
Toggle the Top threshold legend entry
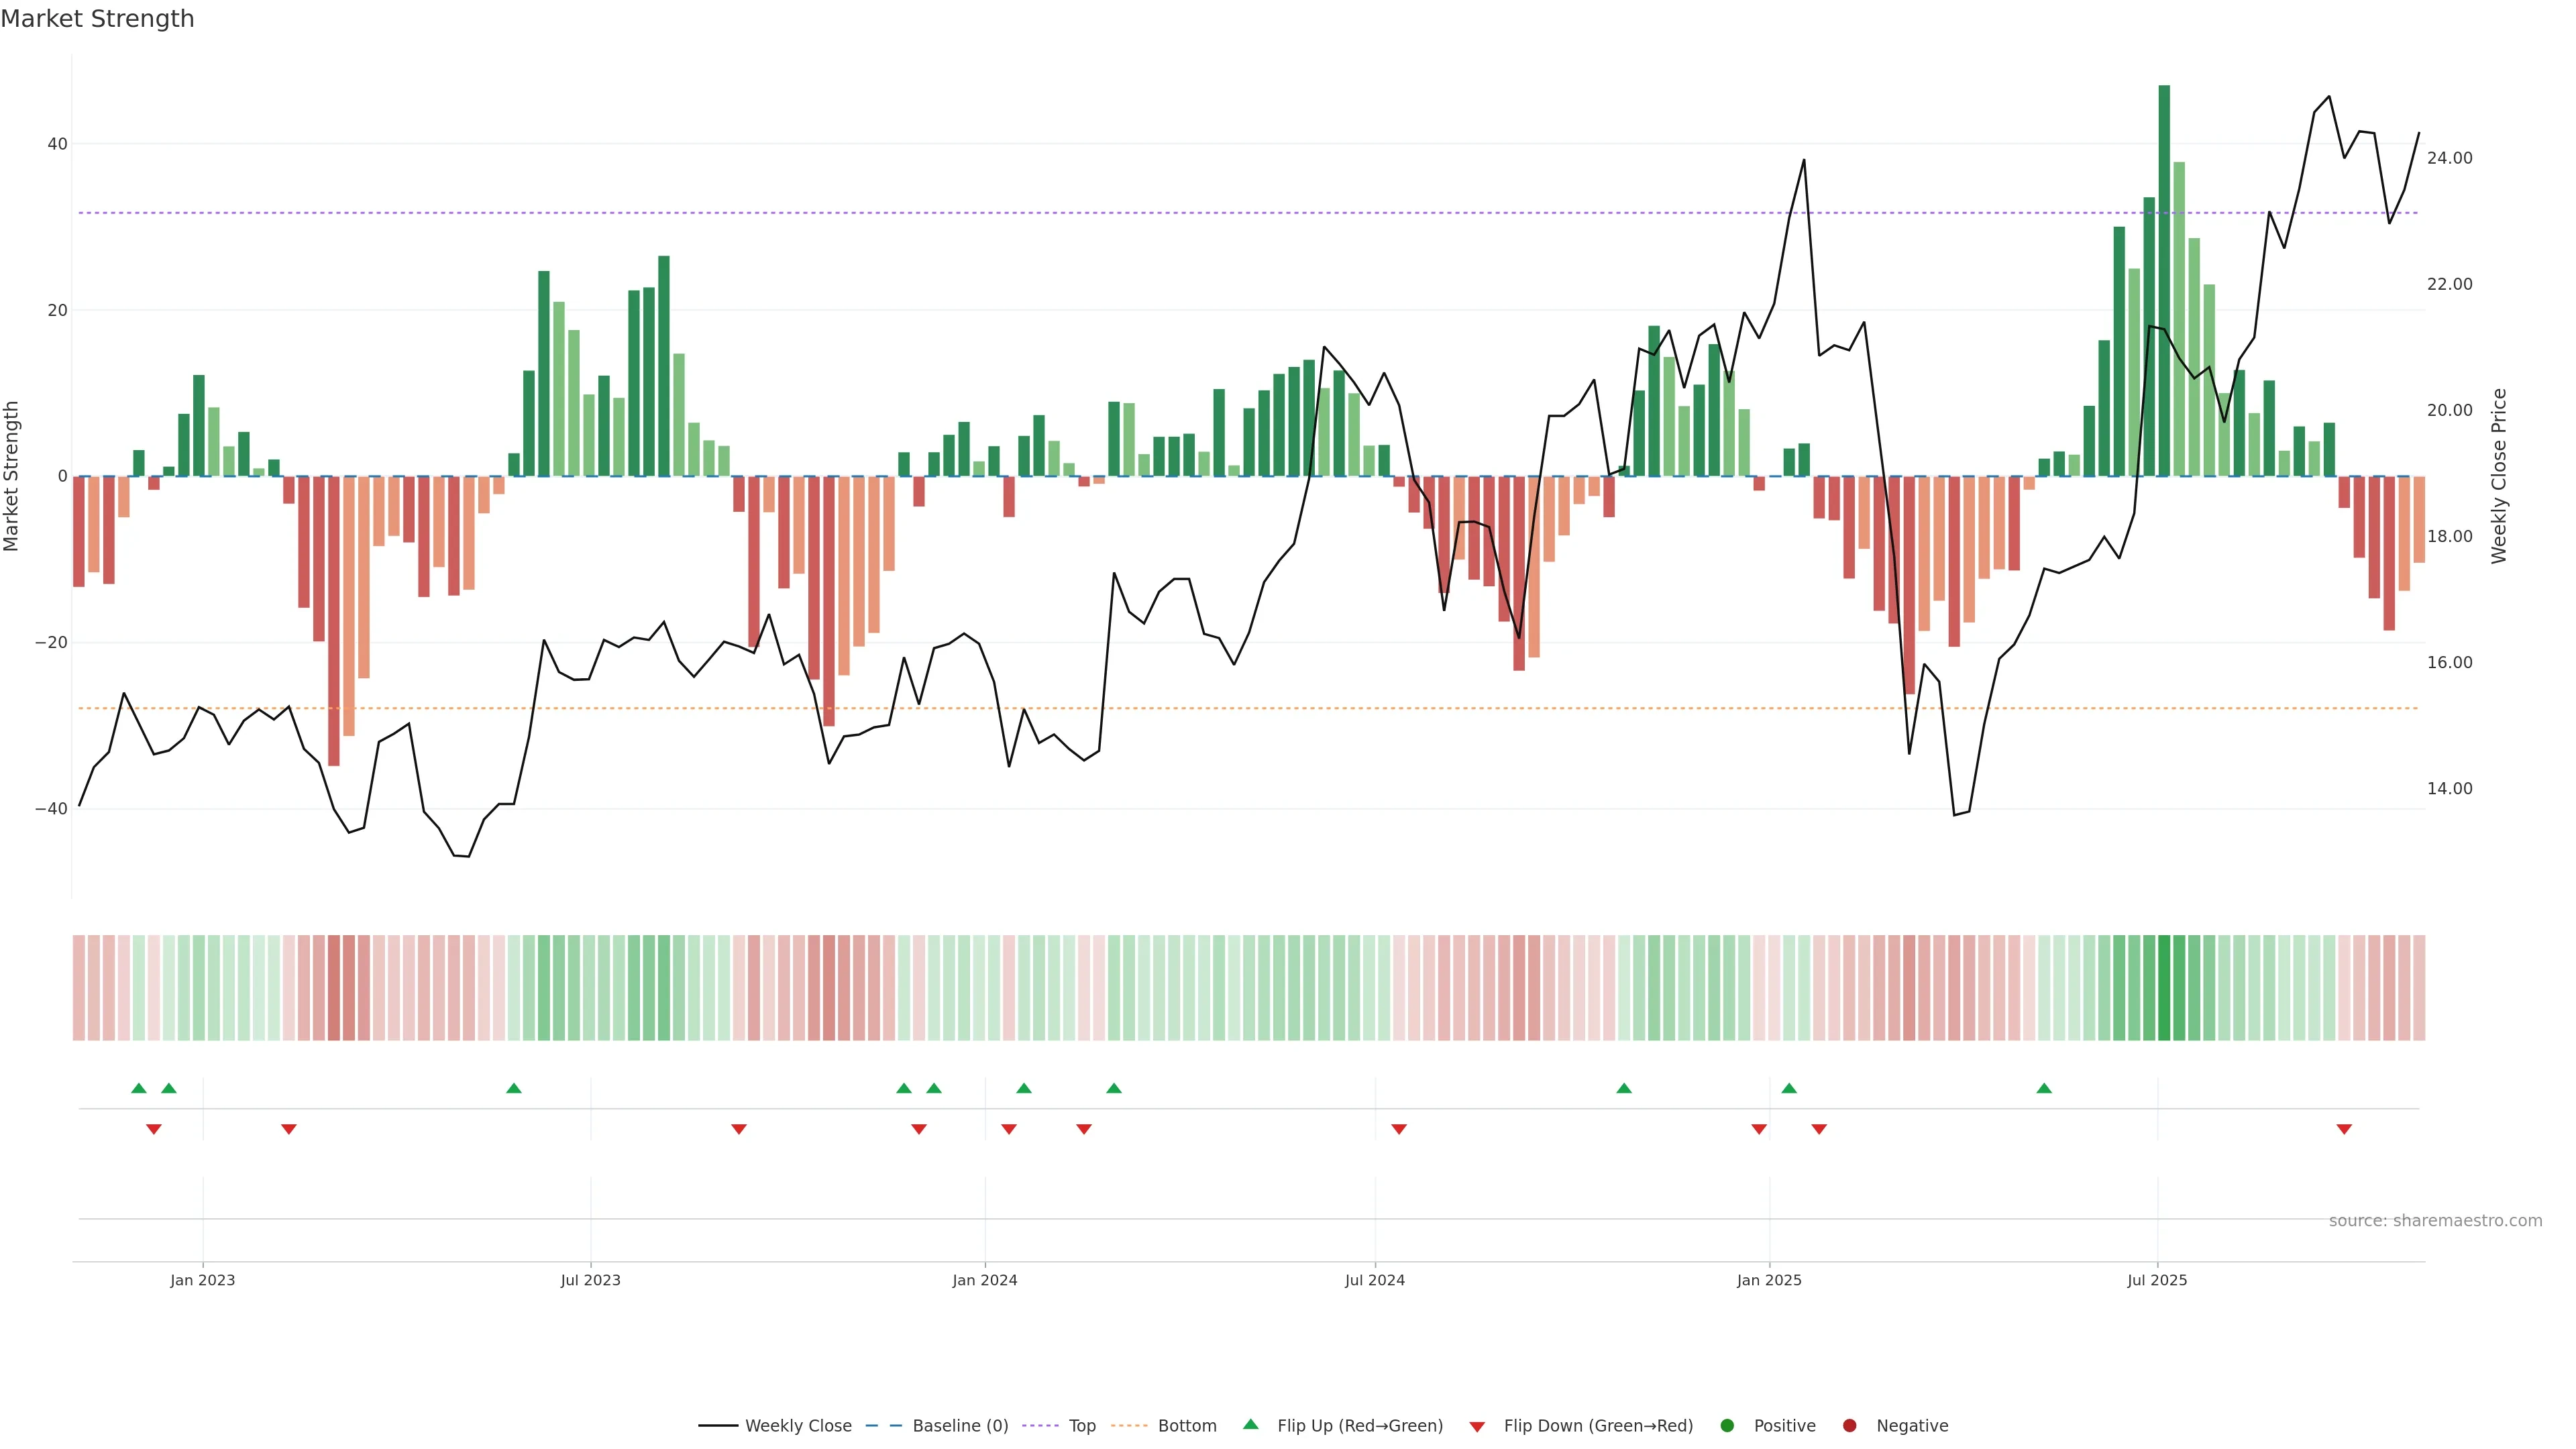click(x=1081, y=1426)
